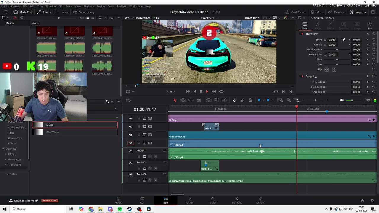The image size is (379, 213).
Task: Open the Mixer panel
Action: [317, 12]
